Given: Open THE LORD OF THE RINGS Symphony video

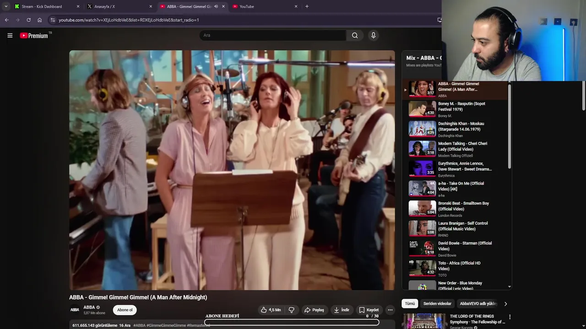Looking at the screenshot, I should [x=477, y=319].
